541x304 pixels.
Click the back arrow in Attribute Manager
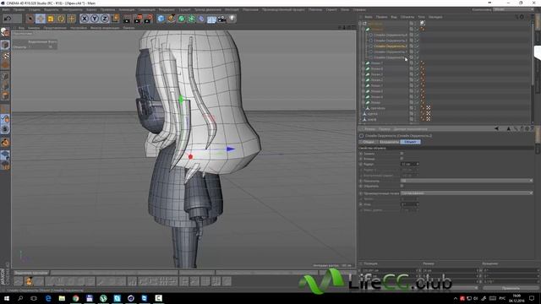(x=496, y=128)
